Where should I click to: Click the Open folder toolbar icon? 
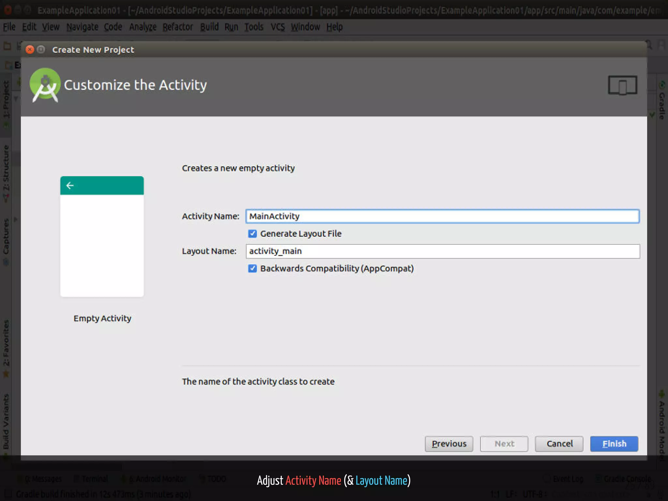click(x=7, y=46)
